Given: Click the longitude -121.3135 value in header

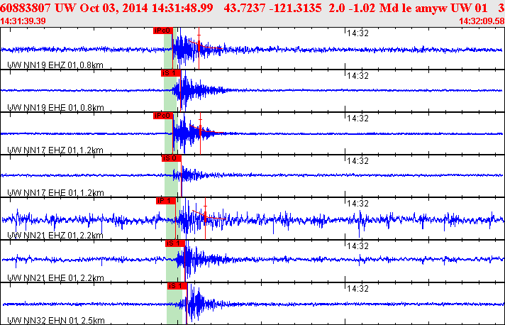Looking at the screenshot, I should click(x=295, y=8).
